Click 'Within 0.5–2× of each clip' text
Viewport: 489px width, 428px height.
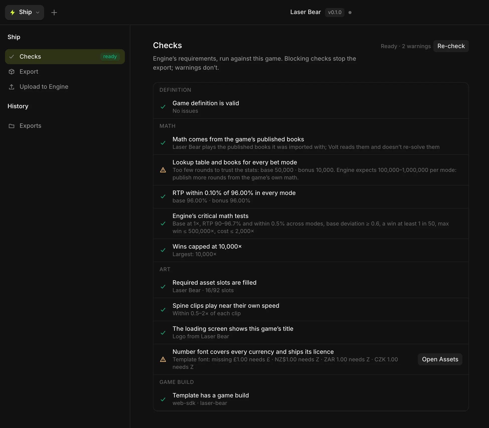(x=206, y=313)
